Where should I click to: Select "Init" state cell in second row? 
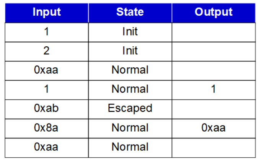tap(130, 51)
